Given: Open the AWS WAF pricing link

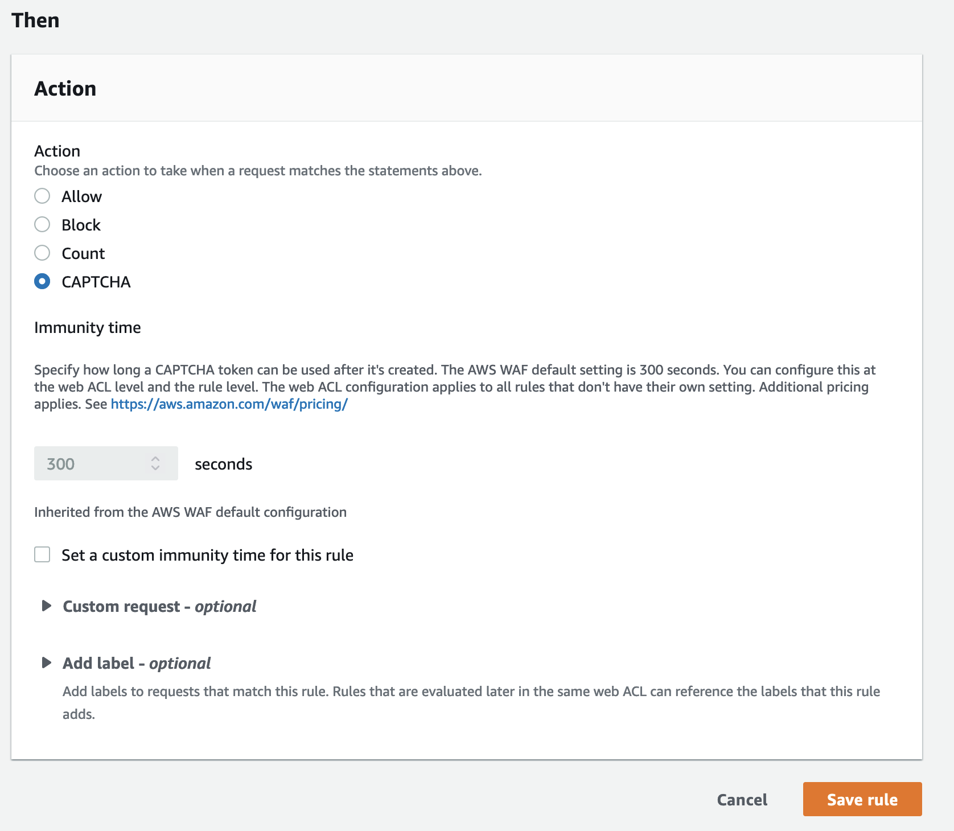Looking at the screenshot, I should (x=229, y=404).
